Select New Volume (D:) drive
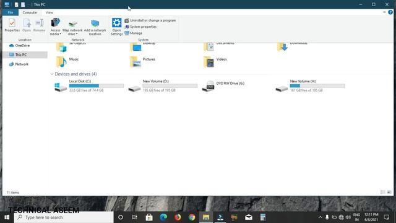The image size is (396, 223). click(162, 85)
